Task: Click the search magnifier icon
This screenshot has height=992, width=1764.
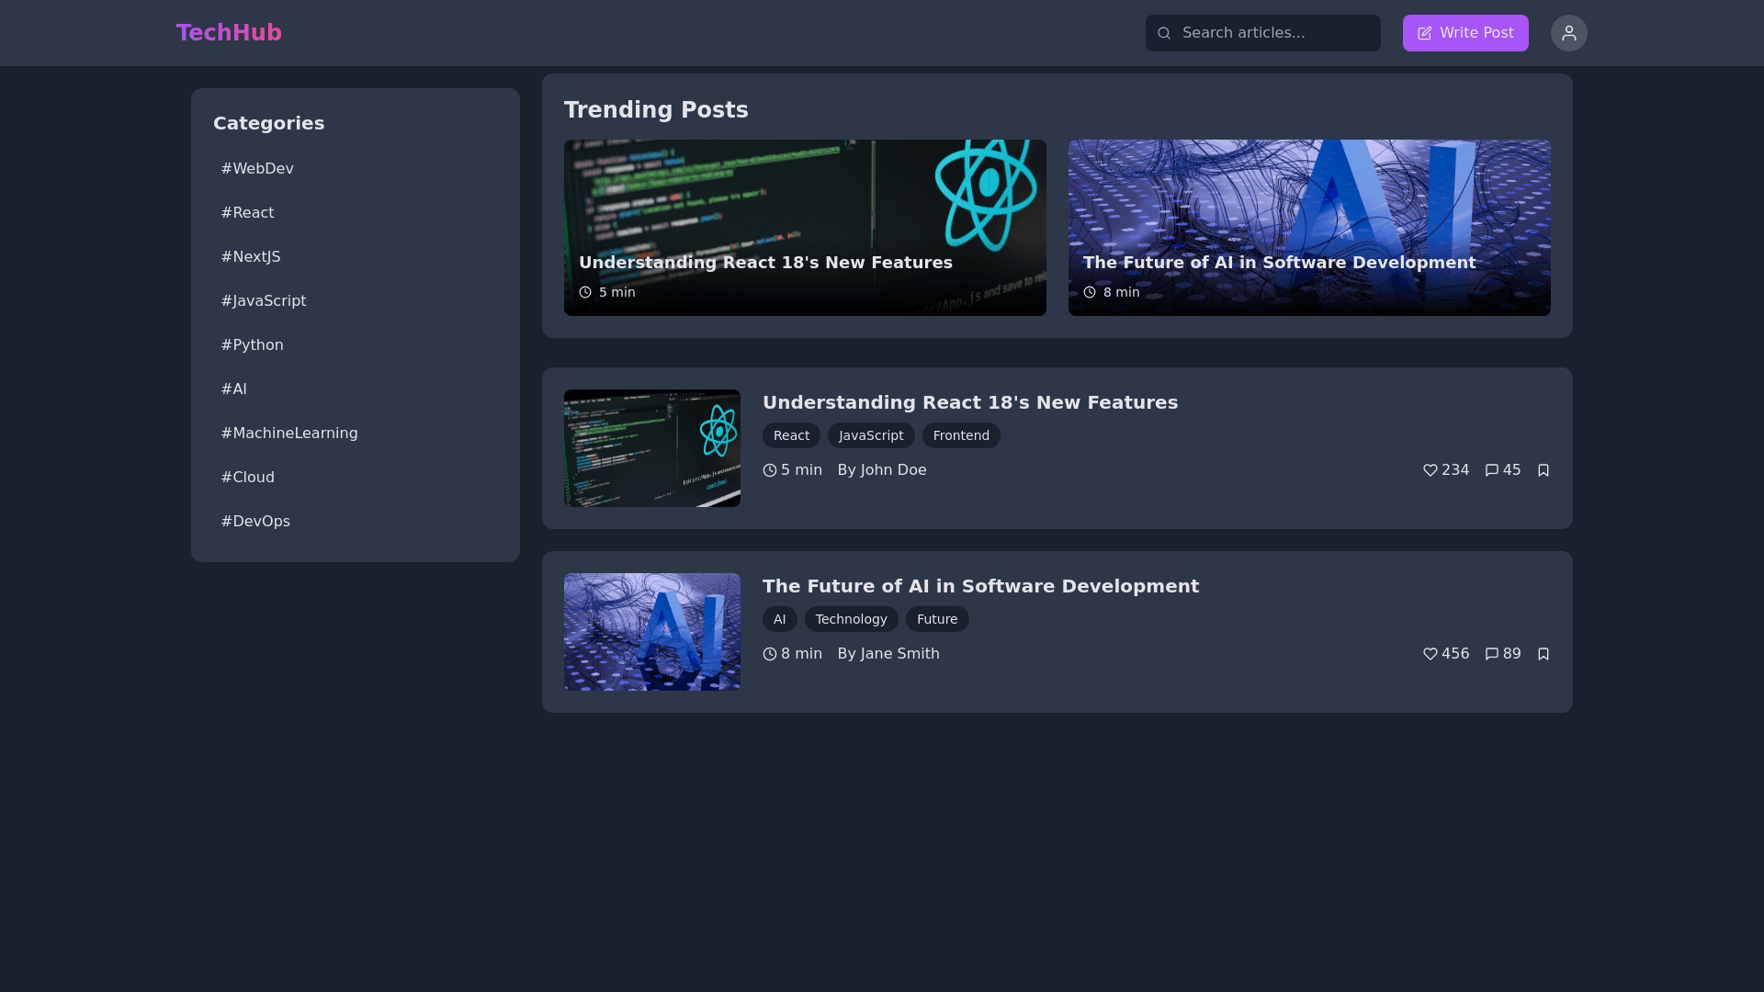Action: point(1164,33)
